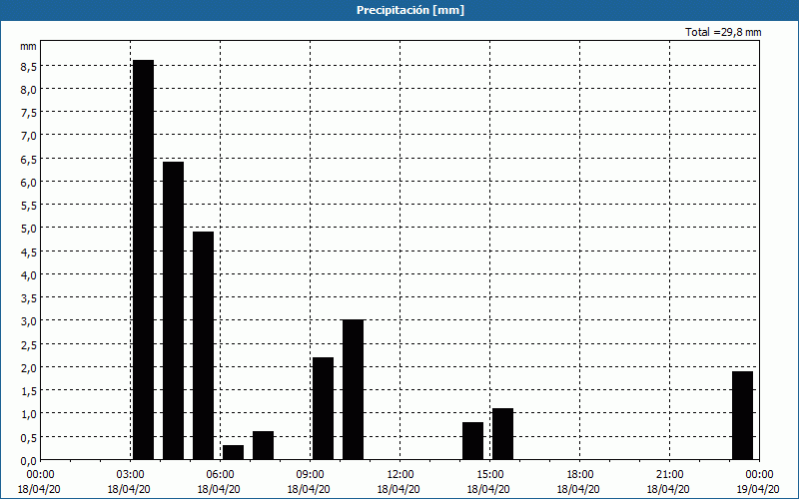Click the 0,6 mm bar after 07:00

coord(263,445)
